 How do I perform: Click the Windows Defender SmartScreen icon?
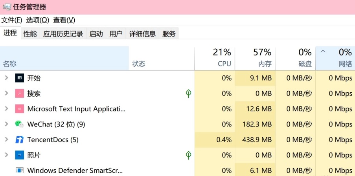click(19, 170)
